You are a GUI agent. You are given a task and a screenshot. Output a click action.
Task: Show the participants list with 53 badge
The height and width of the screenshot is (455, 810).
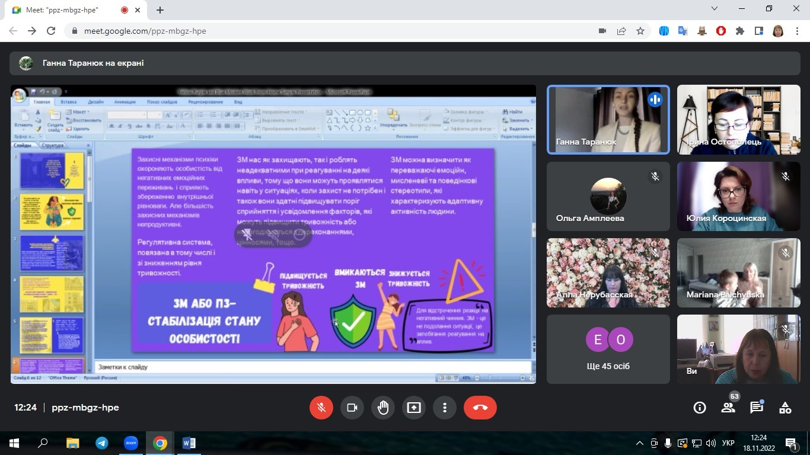point(728,408)
